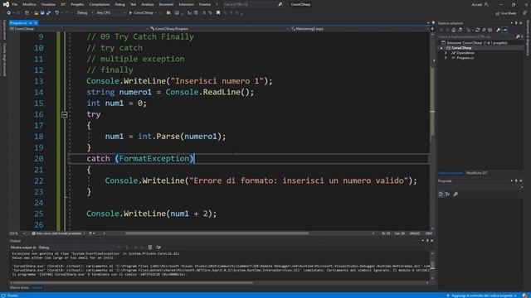Switch to the Elenco errori tab
This screenshot has height=298, width=531.
(19, 287)
